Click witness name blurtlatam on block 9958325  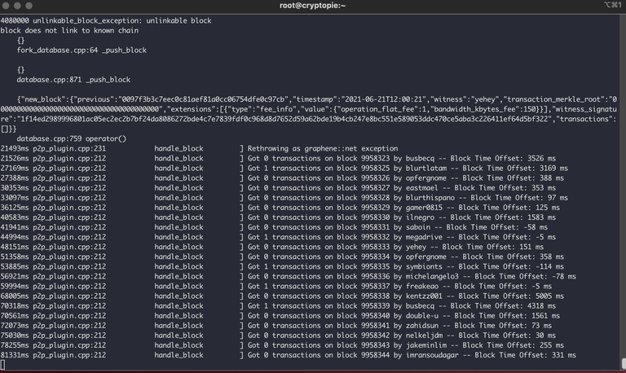(x=426, y=169)
